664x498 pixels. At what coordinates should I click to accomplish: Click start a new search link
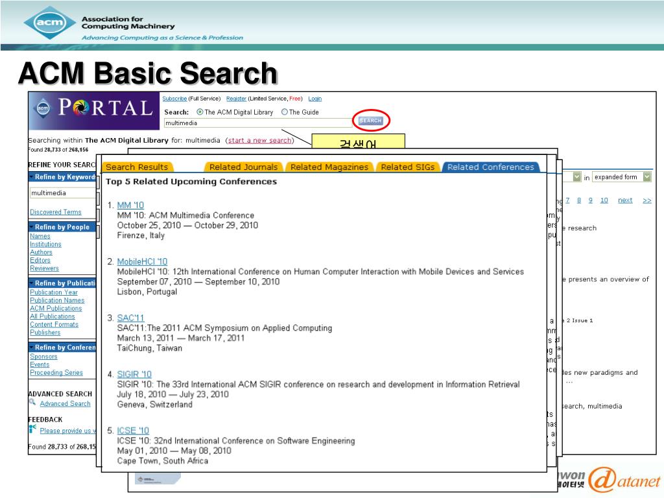pos(260,140)
